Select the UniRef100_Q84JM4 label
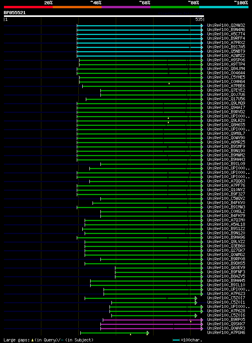 coord(226,69)
